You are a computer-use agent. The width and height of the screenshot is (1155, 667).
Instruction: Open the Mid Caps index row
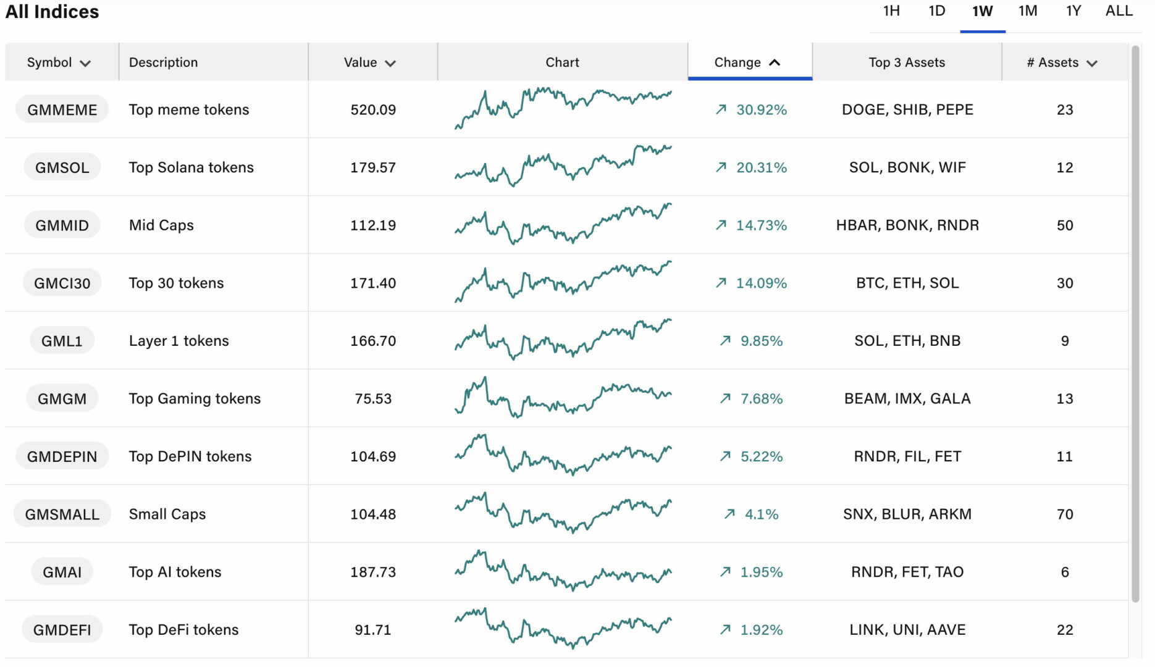tap(161, 225)
